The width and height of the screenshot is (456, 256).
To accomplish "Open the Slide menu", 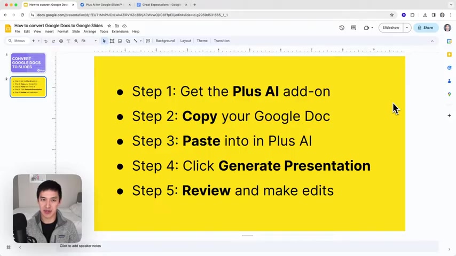I will [x=76, y=31].
